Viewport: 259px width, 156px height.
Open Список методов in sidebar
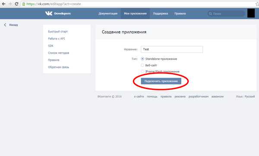pyautogui.click(x=58, y=53)
